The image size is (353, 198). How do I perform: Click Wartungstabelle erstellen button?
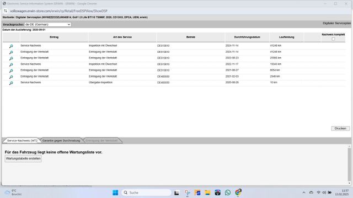tap(23, 158)
